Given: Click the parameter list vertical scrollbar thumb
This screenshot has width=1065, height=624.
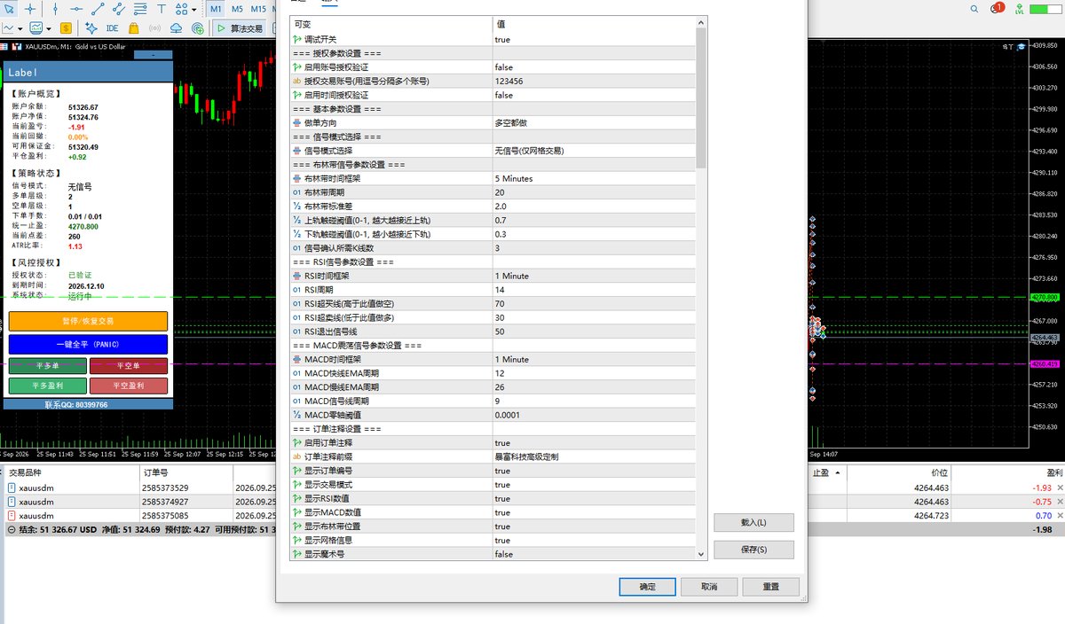Looking at the screenshot, I should click(x=701, y=97).
